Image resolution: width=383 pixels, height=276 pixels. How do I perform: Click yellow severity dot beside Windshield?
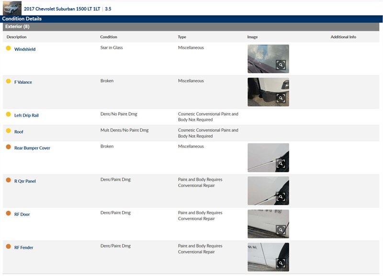tap(8, 48)
